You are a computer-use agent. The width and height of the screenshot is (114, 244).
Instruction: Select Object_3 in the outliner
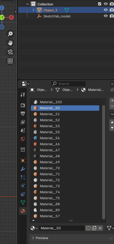(50, 10)
